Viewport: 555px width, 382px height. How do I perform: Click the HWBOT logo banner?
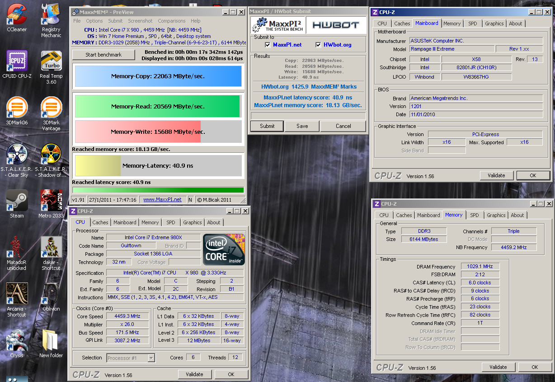point(336,25)
